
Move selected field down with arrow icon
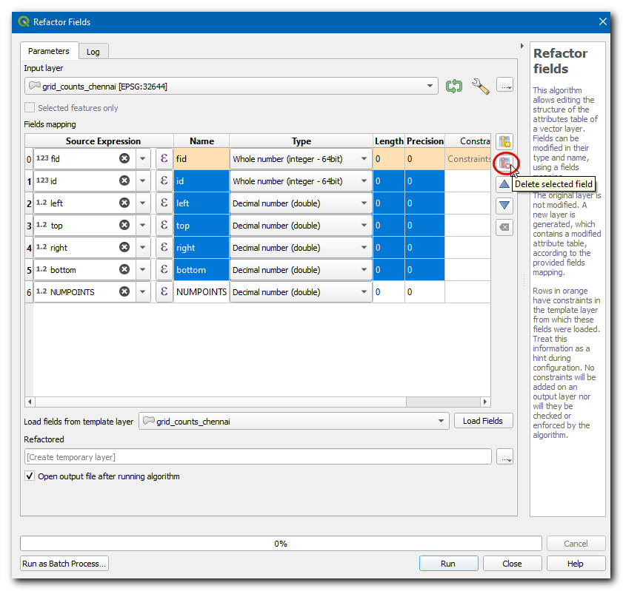point(504,206)
